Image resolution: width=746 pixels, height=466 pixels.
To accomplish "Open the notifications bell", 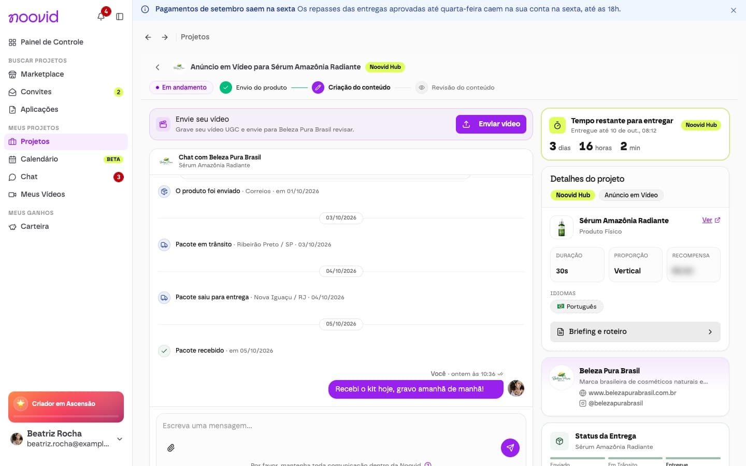I will click(101, 16).
